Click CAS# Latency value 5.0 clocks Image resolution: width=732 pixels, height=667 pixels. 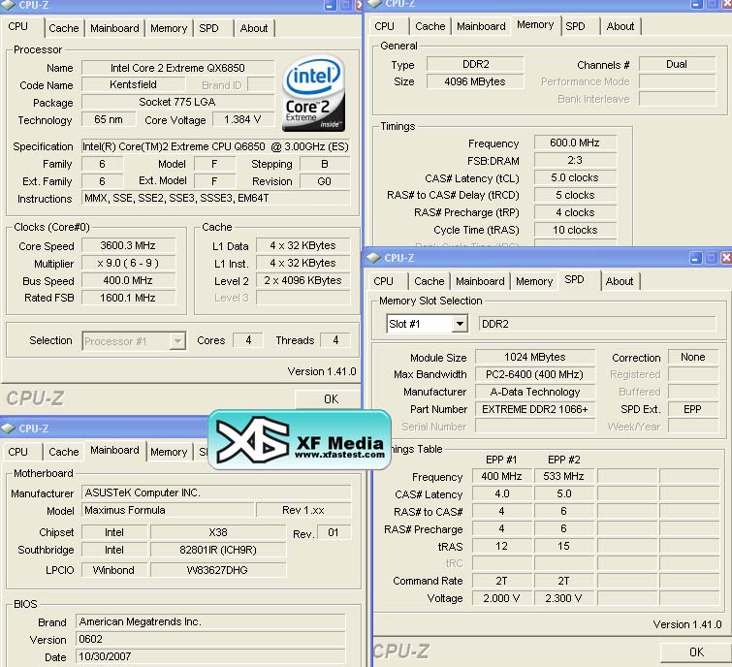point(575,177)
